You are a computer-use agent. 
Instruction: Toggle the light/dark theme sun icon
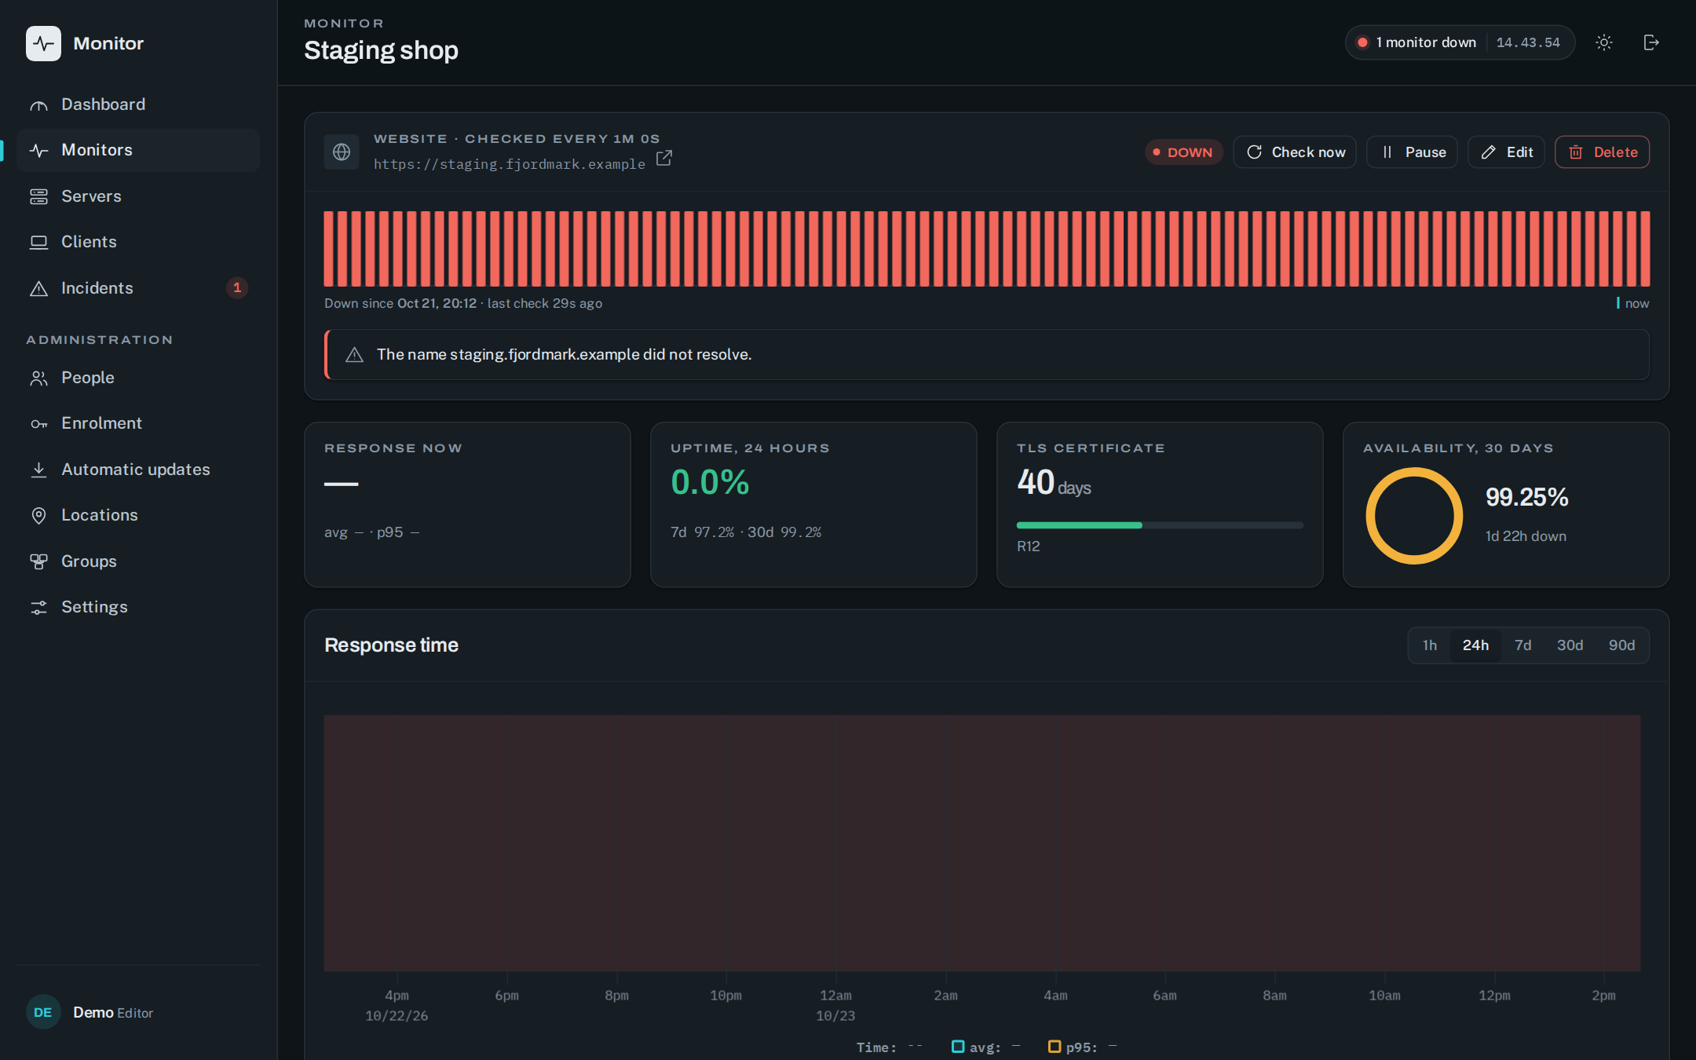[x=1604, y=42]
